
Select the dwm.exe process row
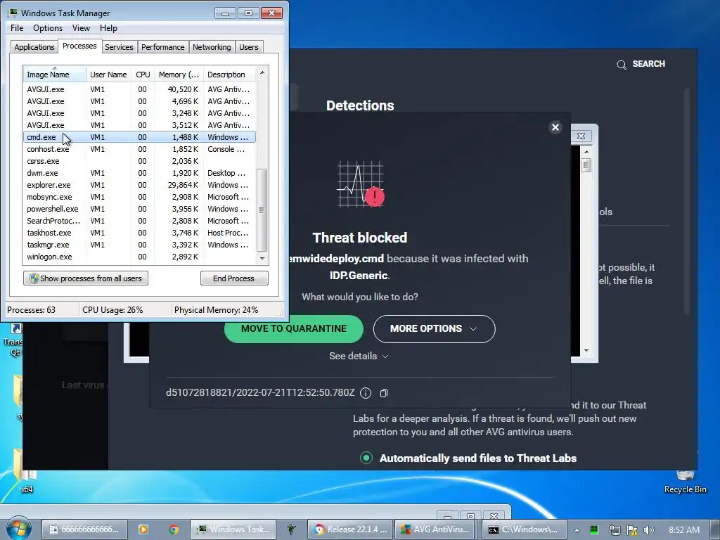click(139, 173)
